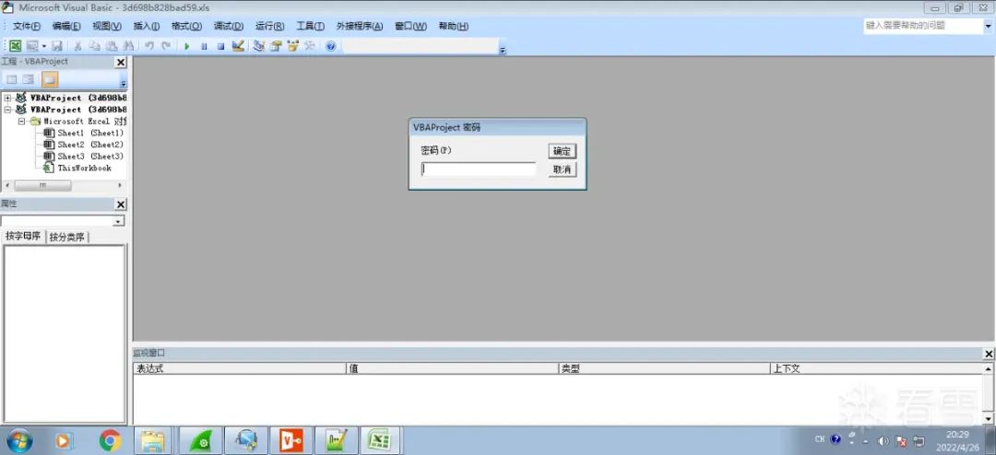Open the 视图(V) menu

pyautogui.click(x=107, y=26)
